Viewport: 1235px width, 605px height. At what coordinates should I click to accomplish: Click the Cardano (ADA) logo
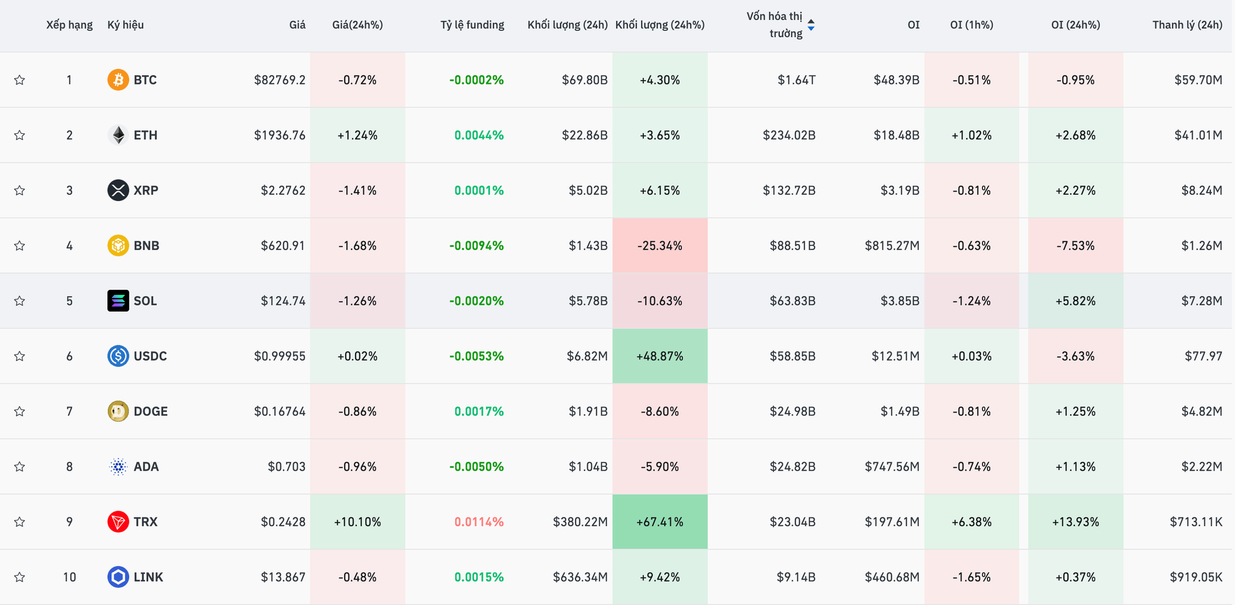pos(118,467)
